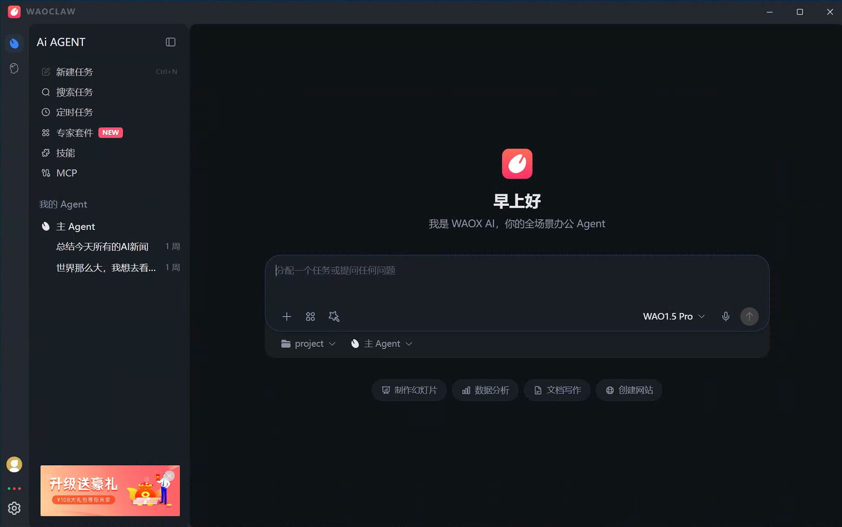Open task 世界那么大，我想去看...

[110, 267]
